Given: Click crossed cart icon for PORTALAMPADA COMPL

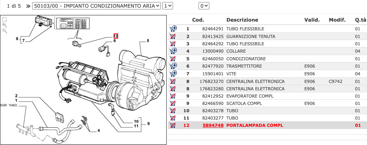Looking at the screenshot, I should click(173, 125).
